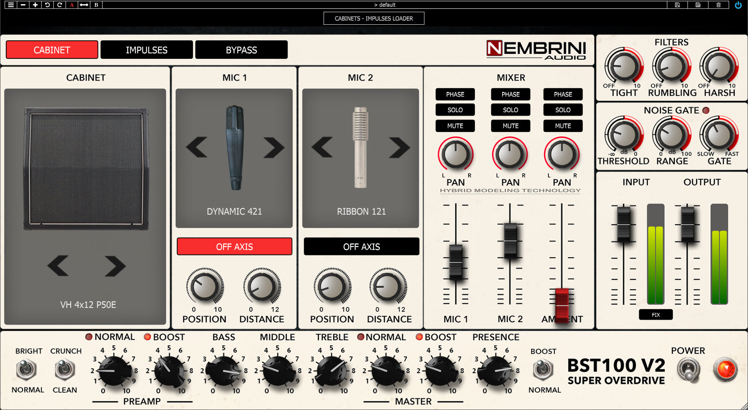Flip the amplifier Power toggle switch
This screenshot has height=410, width=748.
click(688, 370)
